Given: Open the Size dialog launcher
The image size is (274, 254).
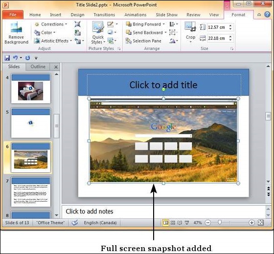Looking at the screenshot, I should [232, 49].
